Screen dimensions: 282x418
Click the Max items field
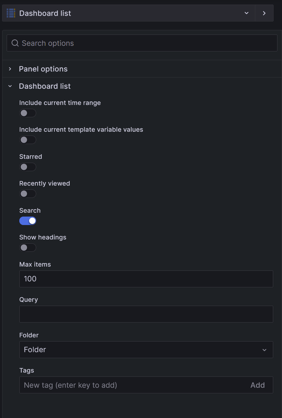[146, 279]
